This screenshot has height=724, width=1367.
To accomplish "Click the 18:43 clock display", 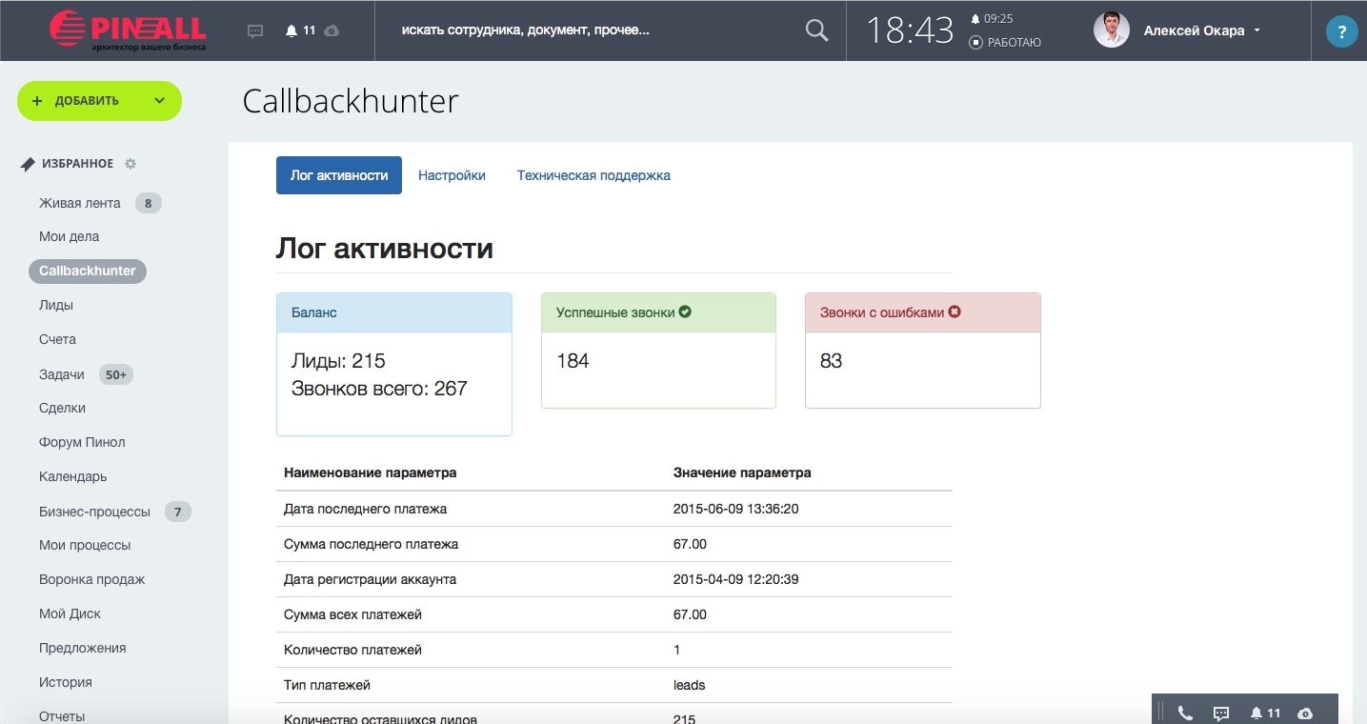I will coord(910,30).
